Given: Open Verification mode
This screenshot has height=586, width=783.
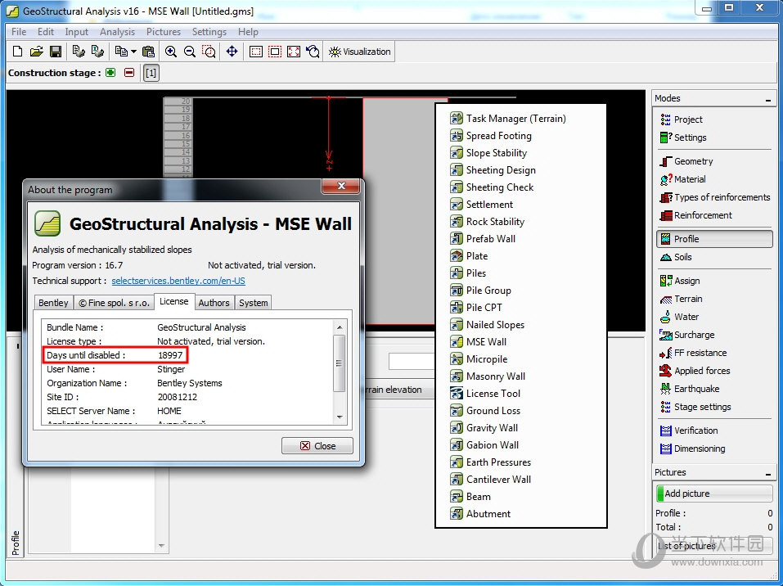Looking at the screenshot, I should [x=689, y=430].
